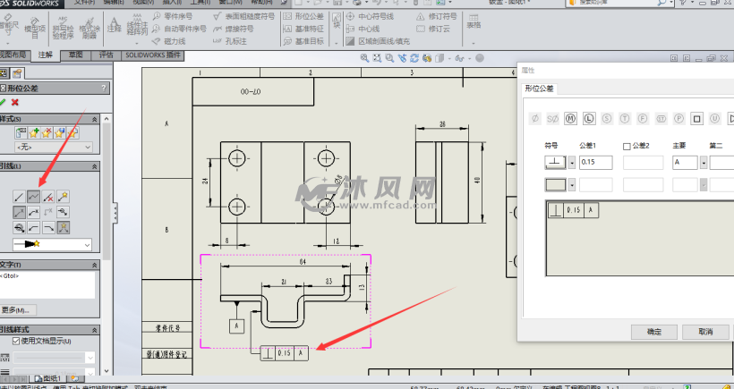The height and width of the screenshot is (389, 734).
Task: Open the first-row symbol dropdown arrow
Action: point(572,163)
